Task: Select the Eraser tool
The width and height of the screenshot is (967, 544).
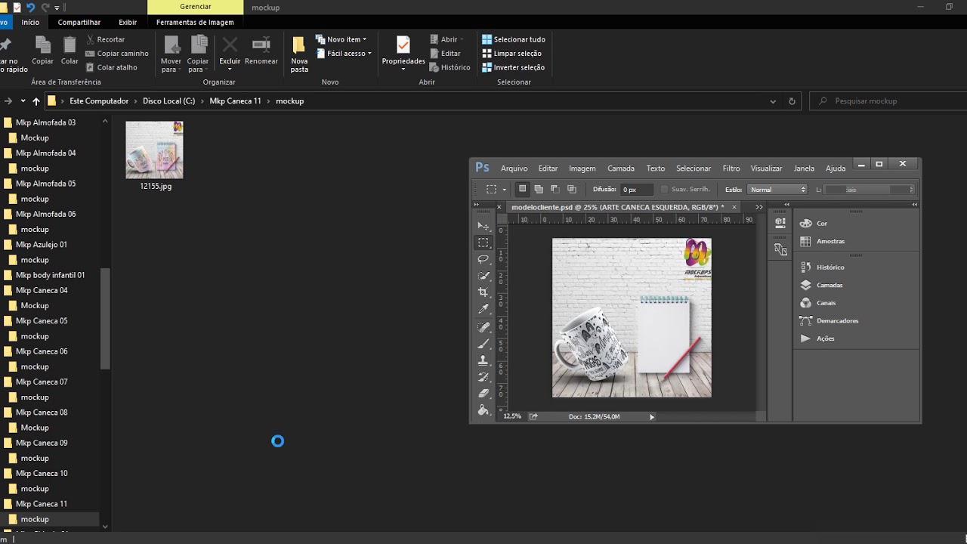Action: point(483,394)
